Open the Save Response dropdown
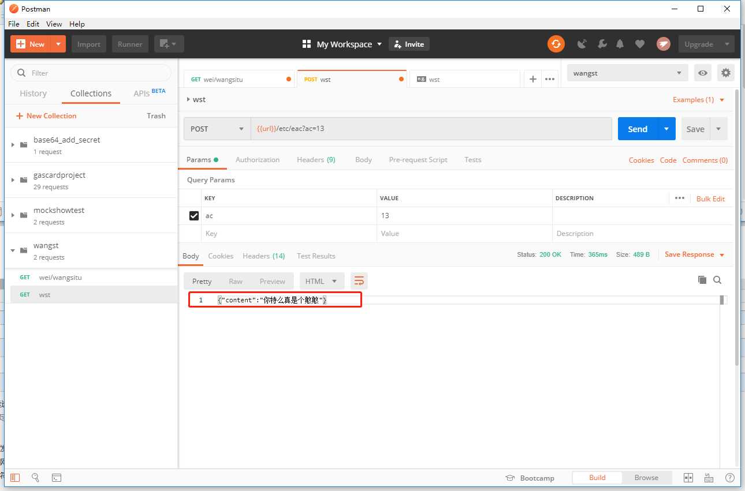The height and width of the screenshot is (491, 745). 694,254
